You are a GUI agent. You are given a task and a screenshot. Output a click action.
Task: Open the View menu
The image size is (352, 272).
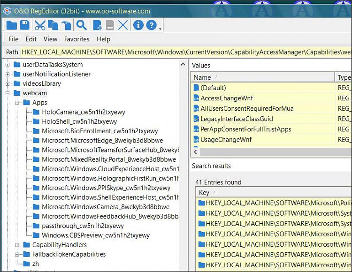(x=50, y=39)
